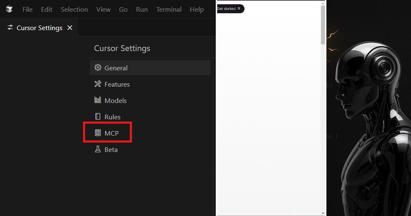Screen dimensions: 411x216
Task: Click the Get started button
Action: pos(230,9)
